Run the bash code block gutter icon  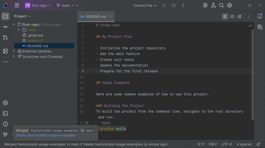point(87,123)
